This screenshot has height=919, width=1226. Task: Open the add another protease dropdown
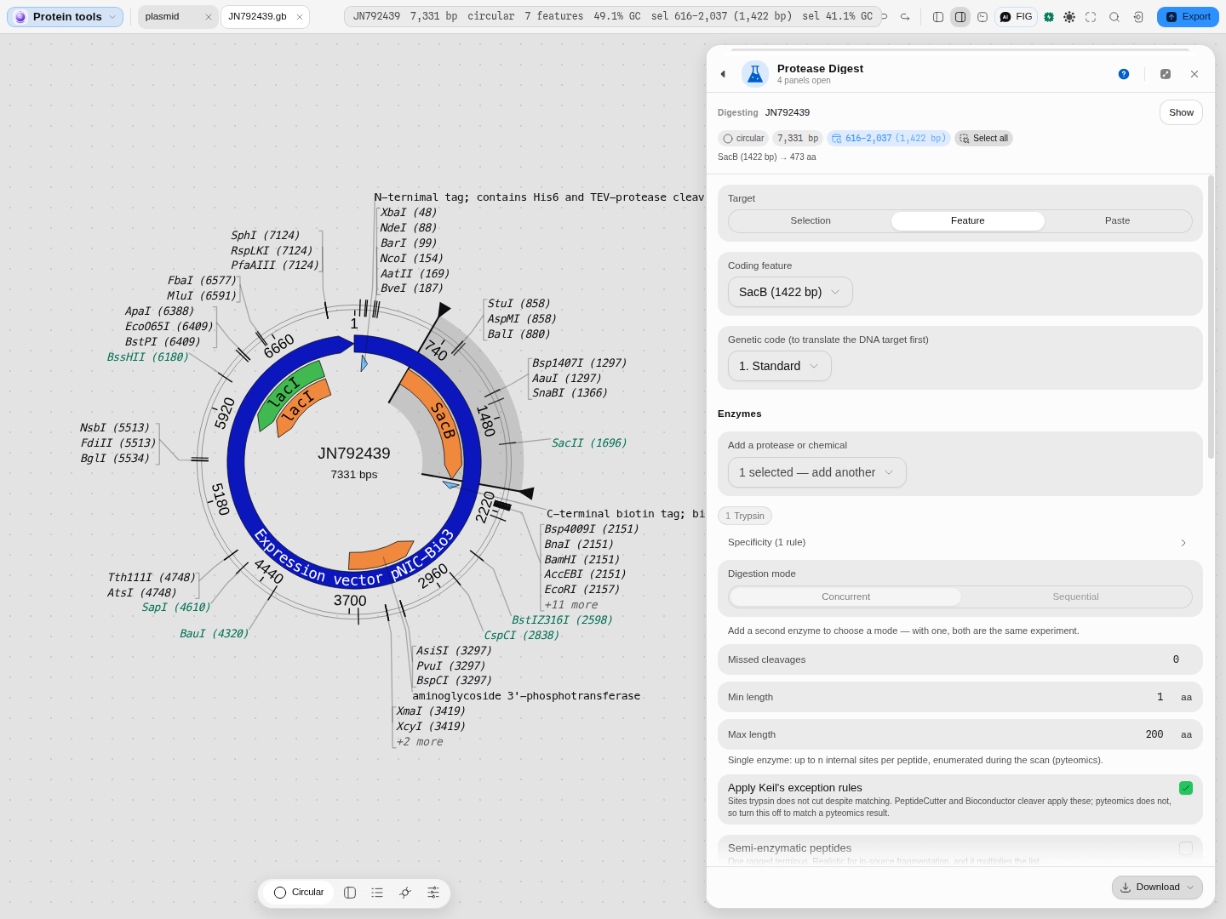click(x=816, y=472)
